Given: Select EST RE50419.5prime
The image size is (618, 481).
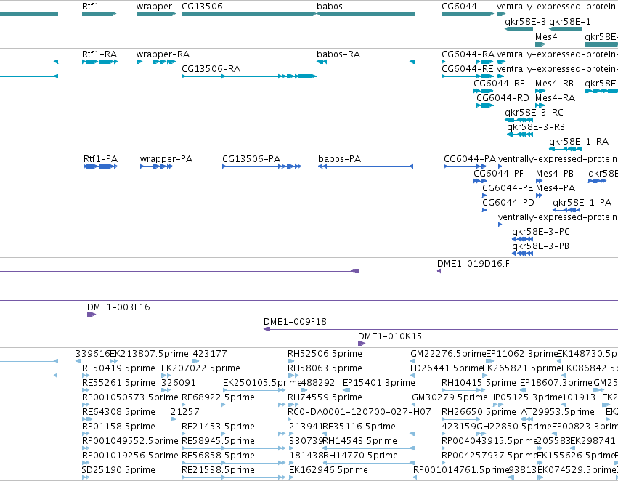Looking at the screenshot, I should (118, 368).
